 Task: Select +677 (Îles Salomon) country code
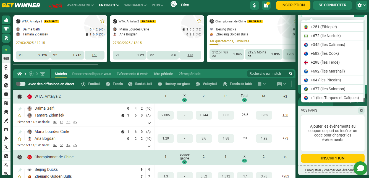click(332, 89)
